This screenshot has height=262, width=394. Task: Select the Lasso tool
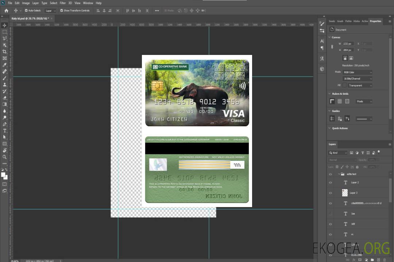[4, 38]
